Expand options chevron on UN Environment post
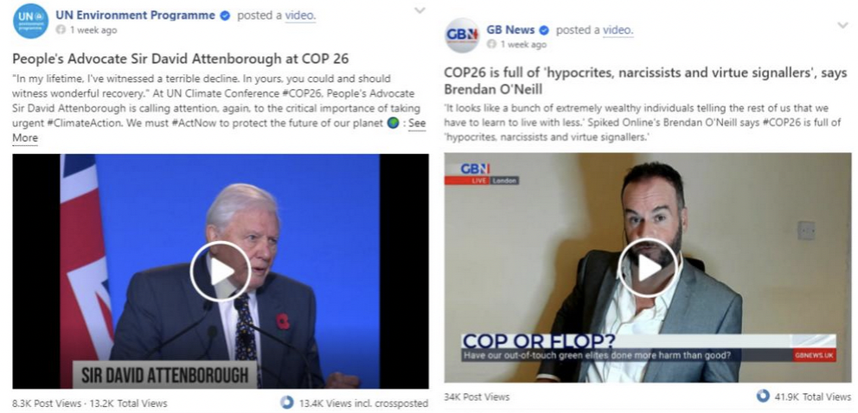The width and height of the screenshot is (858, 413). coord(419,10)
